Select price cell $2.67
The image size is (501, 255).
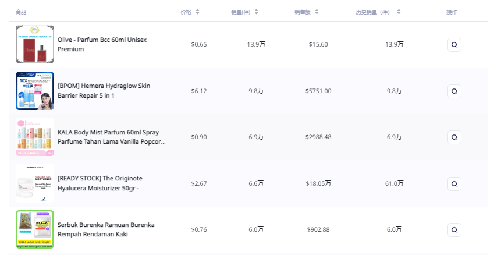click(x=199, y=184)
